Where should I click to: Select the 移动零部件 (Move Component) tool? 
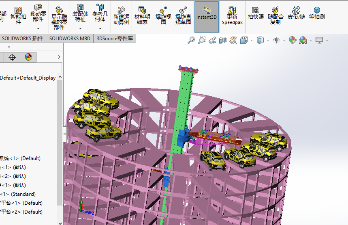(x=38, y=13)
